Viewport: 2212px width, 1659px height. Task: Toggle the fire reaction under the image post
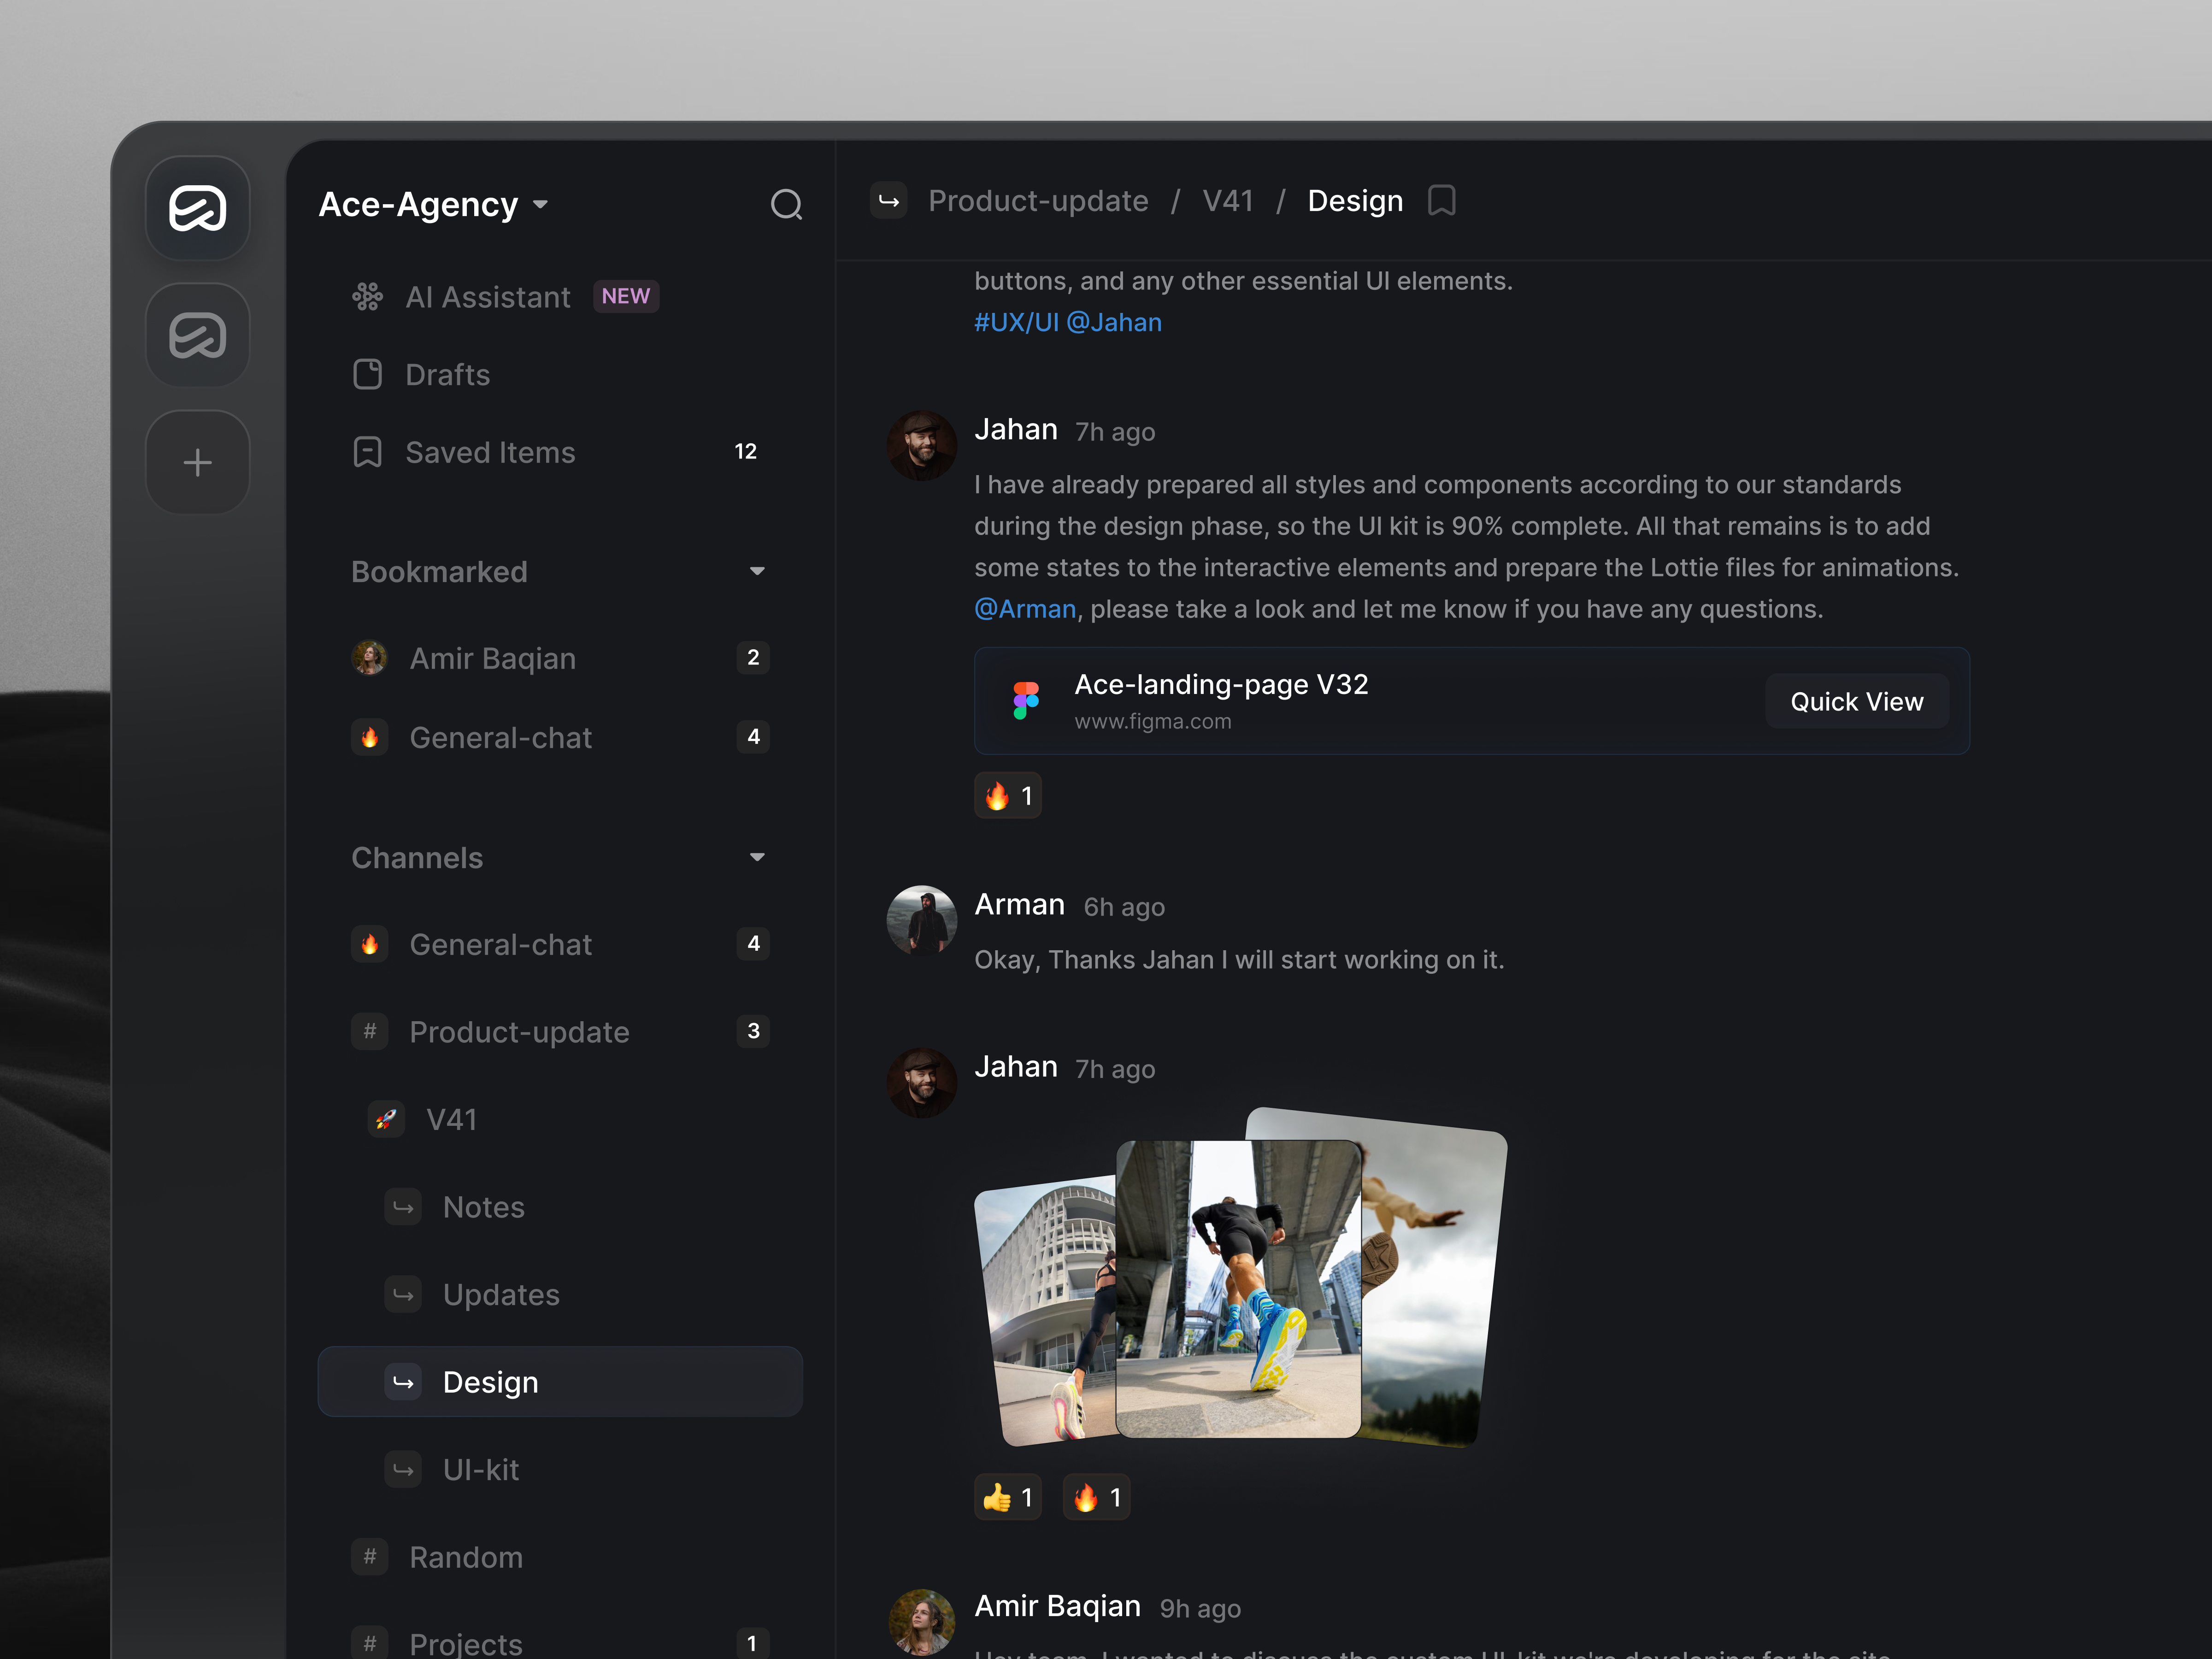pyautogui.click(x=1096, y=1497)
